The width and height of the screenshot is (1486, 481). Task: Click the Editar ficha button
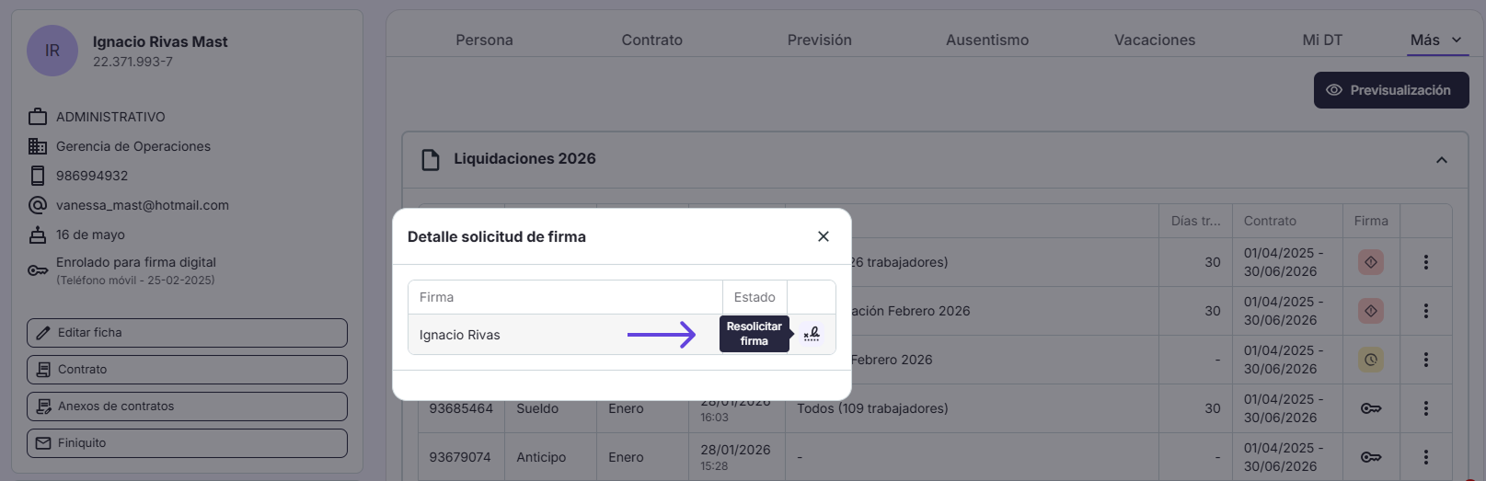pos(187,333)
